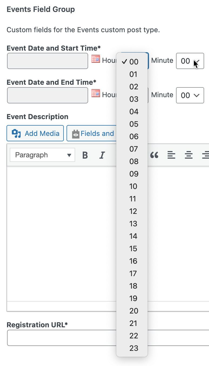Toggle bold formatting in the editor

click(x=85, y=155)
